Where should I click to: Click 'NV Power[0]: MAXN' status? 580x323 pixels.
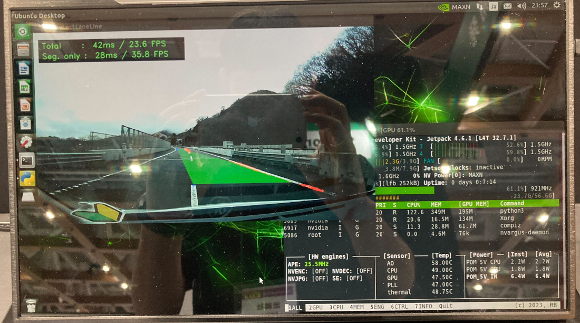pyautogui.click(x=453, y=175)
